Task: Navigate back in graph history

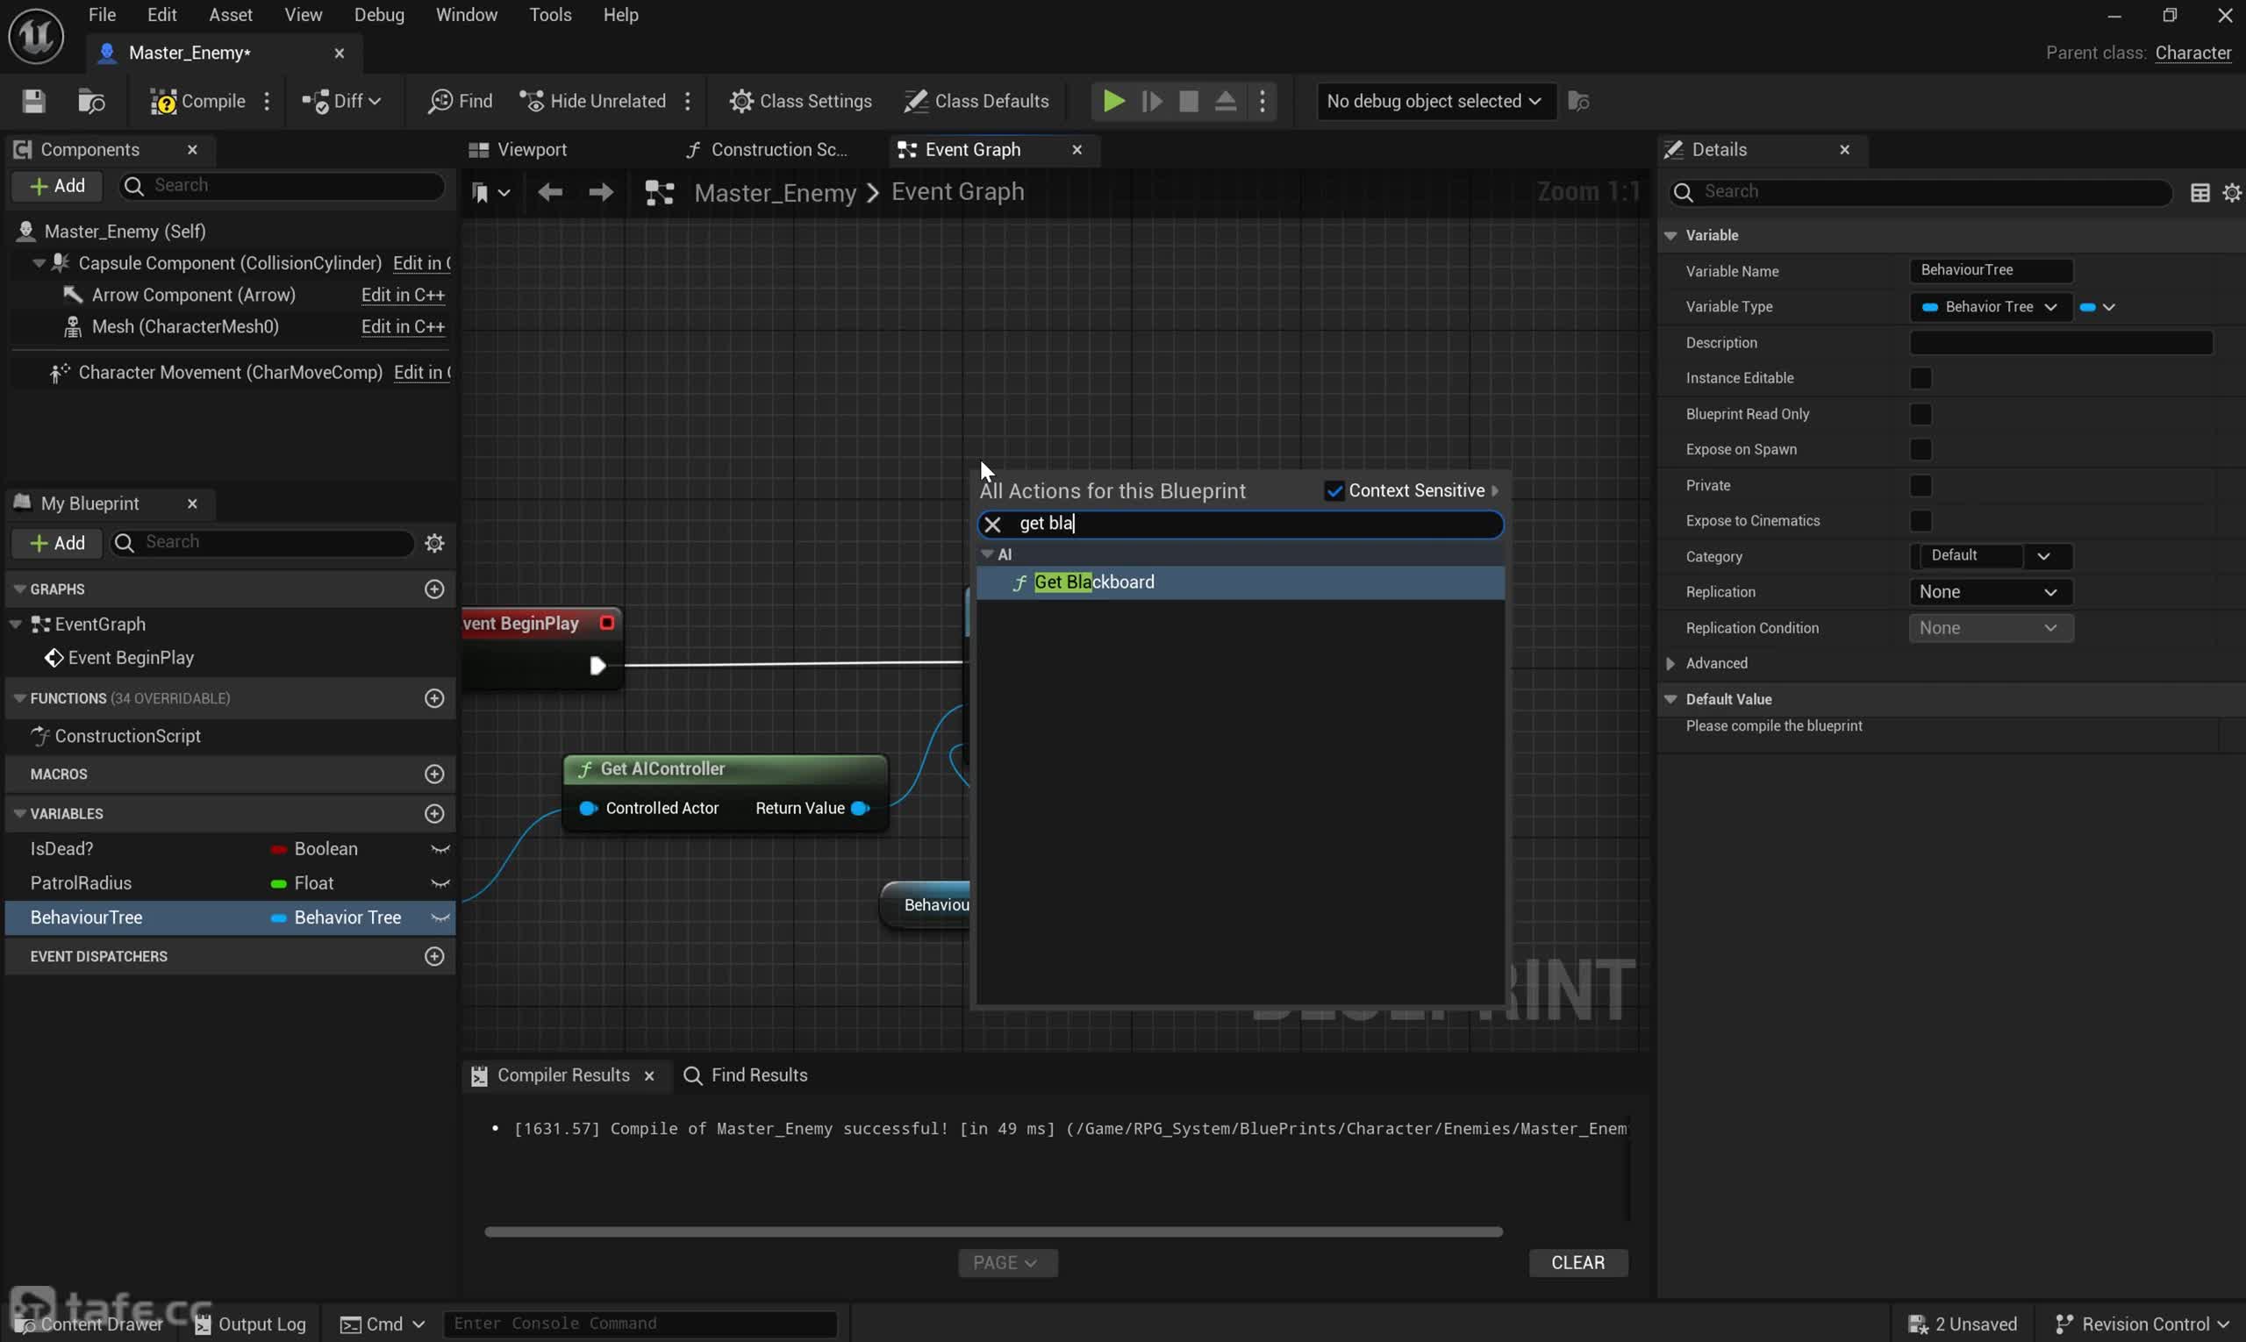Action: [550, 193]
